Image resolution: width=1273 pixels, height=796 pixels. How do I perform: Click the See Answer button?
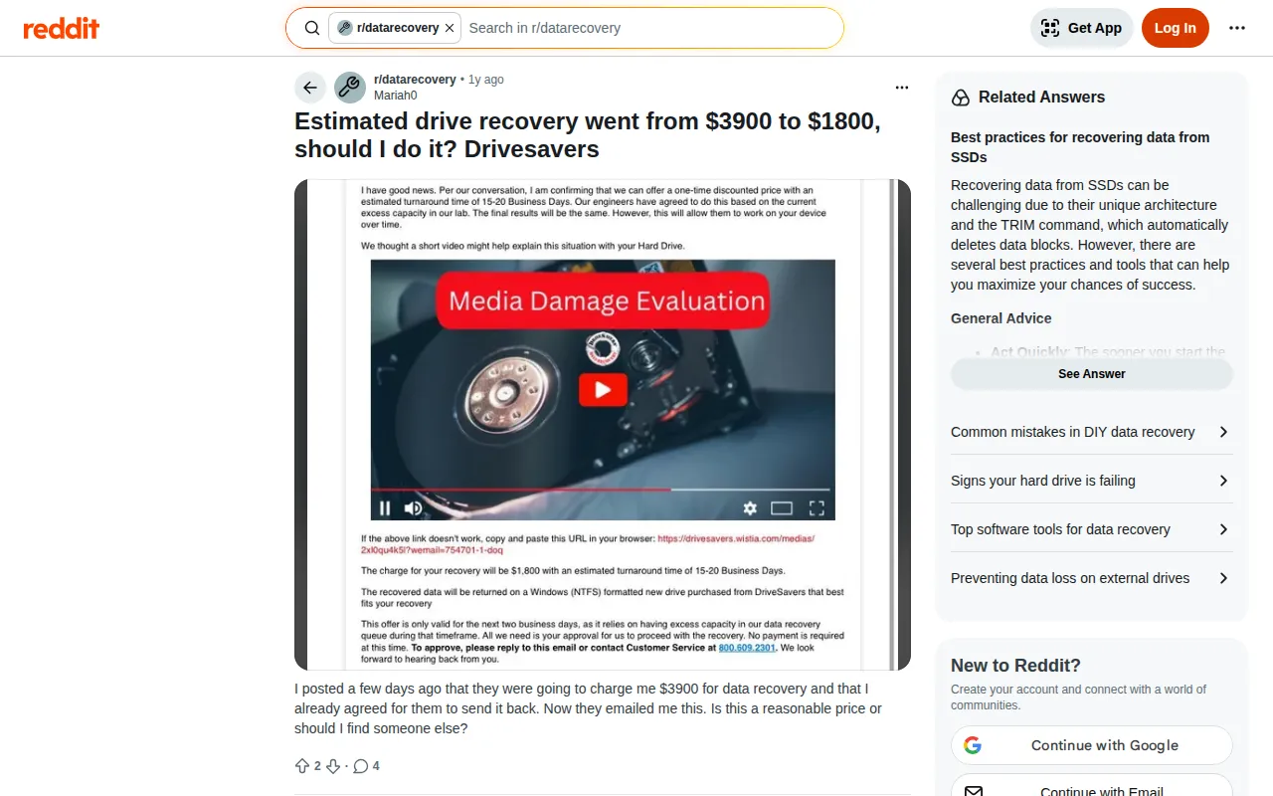point(1092,374)
